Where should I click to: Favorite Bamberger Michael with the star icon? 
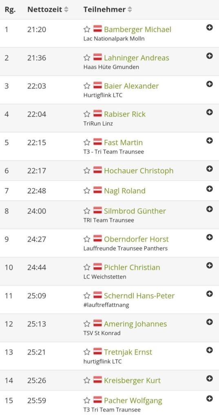click(x=87, y=29)
